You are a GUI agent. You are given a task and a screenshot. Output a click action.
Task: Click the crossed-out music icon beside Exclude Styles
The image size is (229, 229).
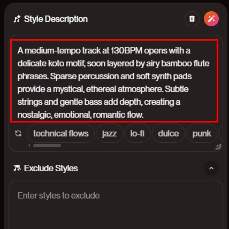coord(17,168)
